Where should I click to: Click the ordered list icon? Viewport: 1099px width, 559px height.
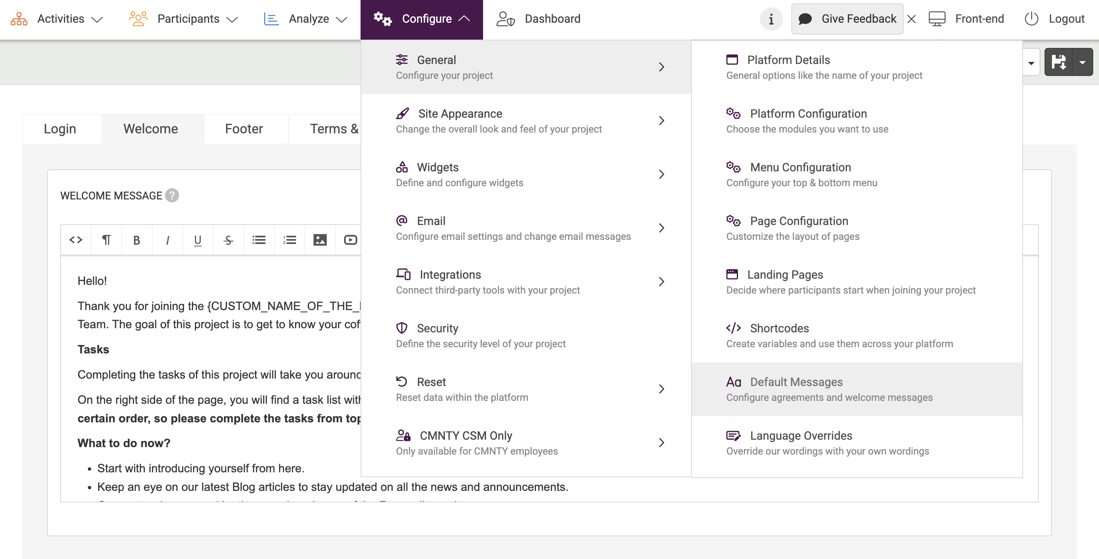click(x=289, y=240)
